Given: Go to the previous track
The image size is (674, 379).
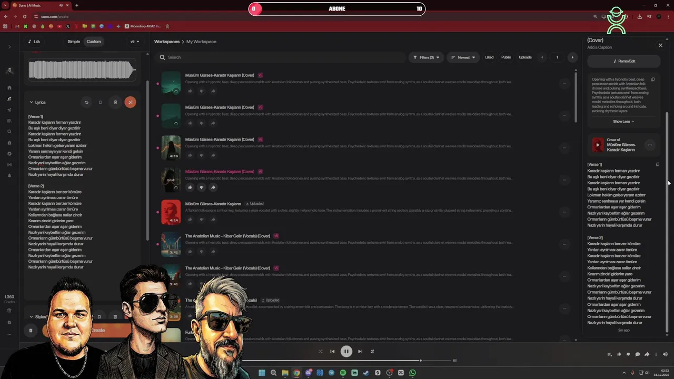Looking at the screenshot, I should click(x=332, y=352).
